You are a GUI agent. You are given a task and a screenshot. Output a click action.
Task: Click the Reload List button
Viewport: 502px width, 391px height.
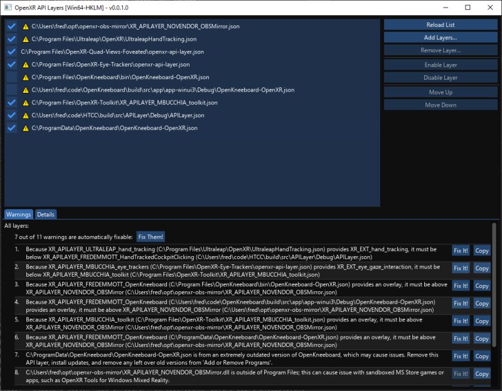pos(440,24)
